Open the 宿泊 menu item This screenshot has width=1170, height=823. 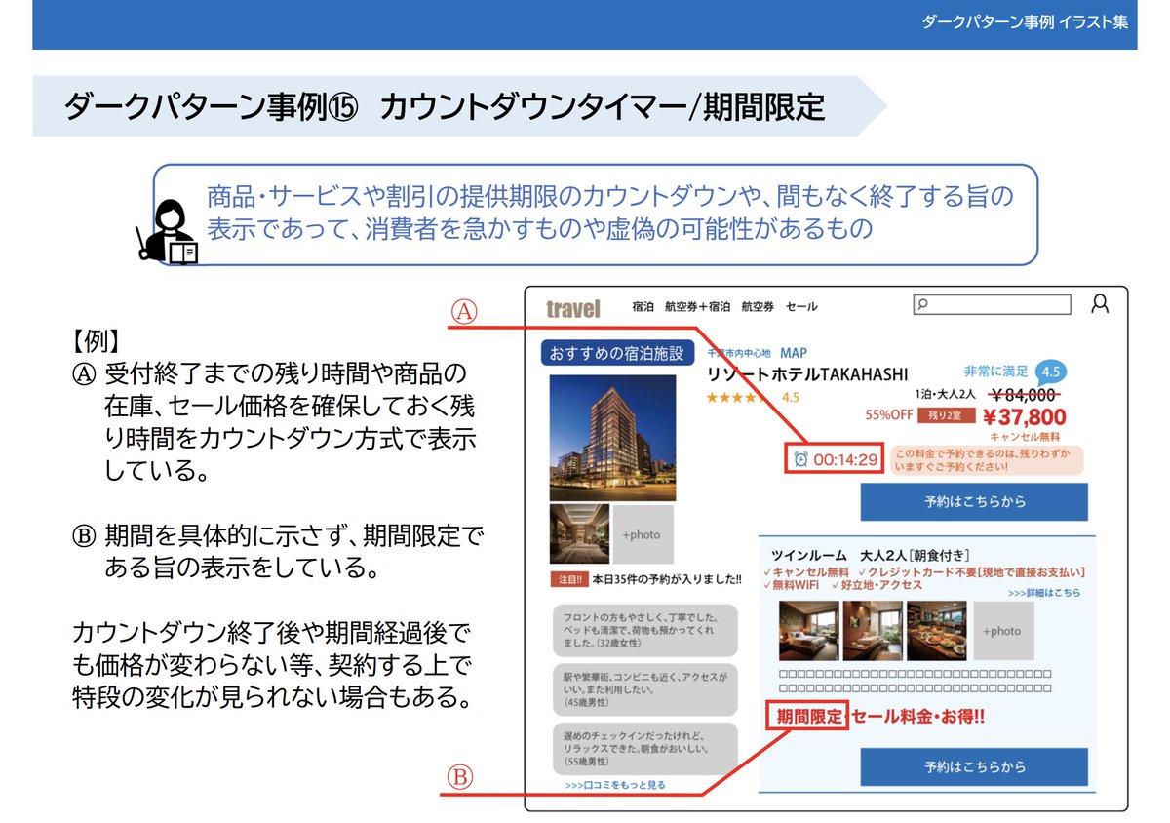pyautogui.click(x=643, y=306)
